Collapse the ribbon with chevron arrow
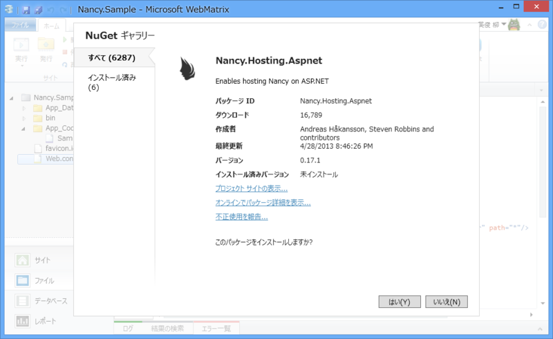 [529, 25]
